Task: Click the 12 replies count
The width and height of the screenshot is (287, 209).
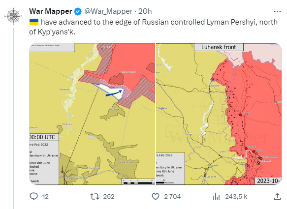Action: click(x=45, y=197)
